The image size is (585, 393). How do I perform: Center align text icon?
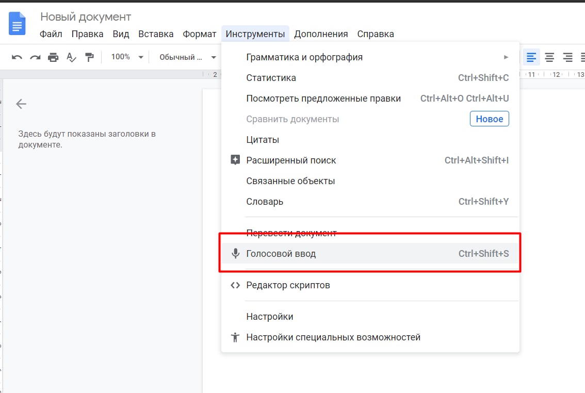point(549,57)
